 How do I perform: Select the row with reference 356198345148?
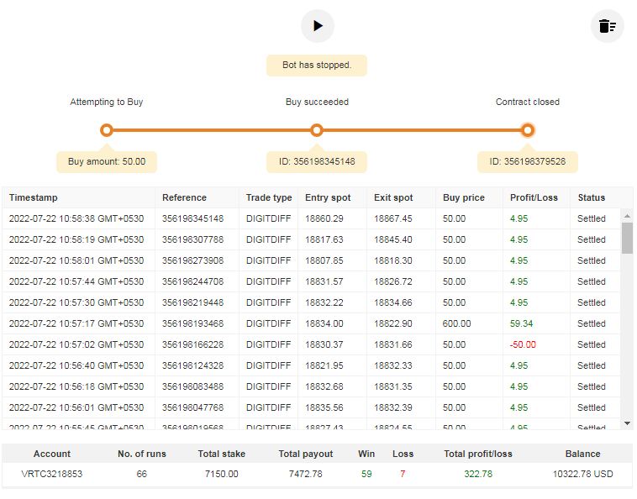pos(192,218)
